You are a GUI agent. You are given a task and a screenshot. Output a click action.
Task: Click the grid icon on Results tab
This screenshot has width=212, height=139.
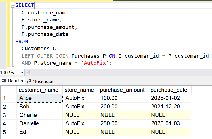click(4, 81)
